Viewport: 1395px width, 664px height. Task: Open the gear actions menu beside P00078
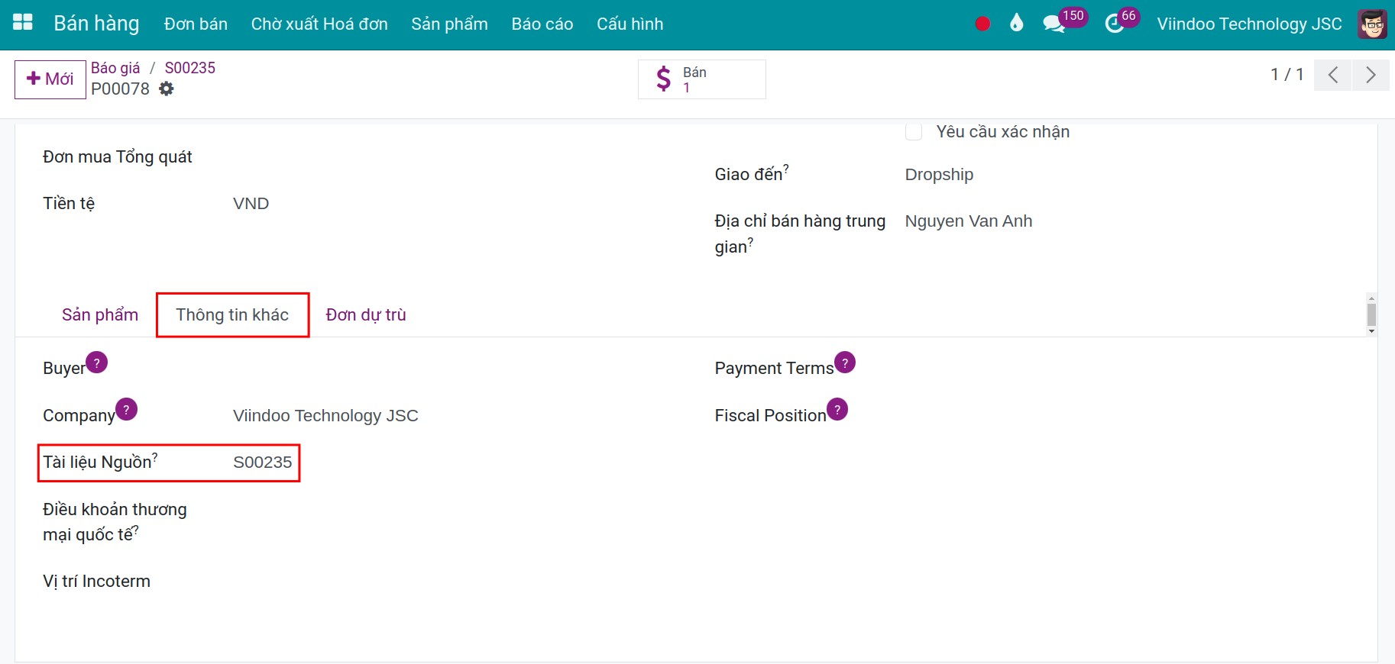tap(167, 89)
